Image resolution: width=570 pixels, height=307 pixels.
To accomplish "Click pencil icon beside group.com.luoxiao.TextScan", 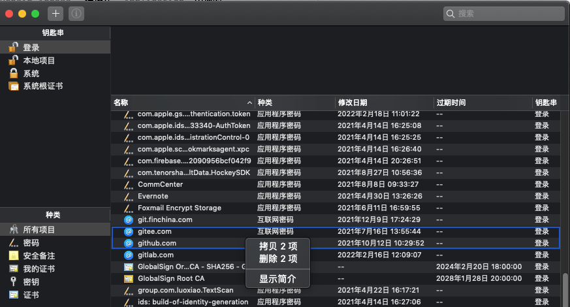I will [129, 290].
